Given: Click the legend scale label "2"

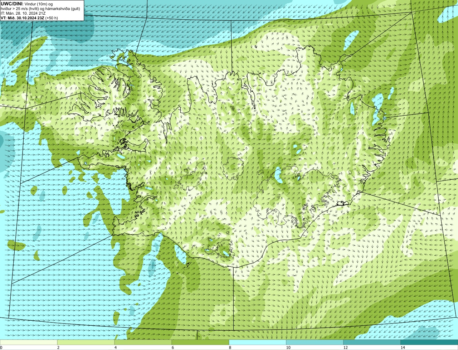Looking at the screenshot, I should point(58,347).
